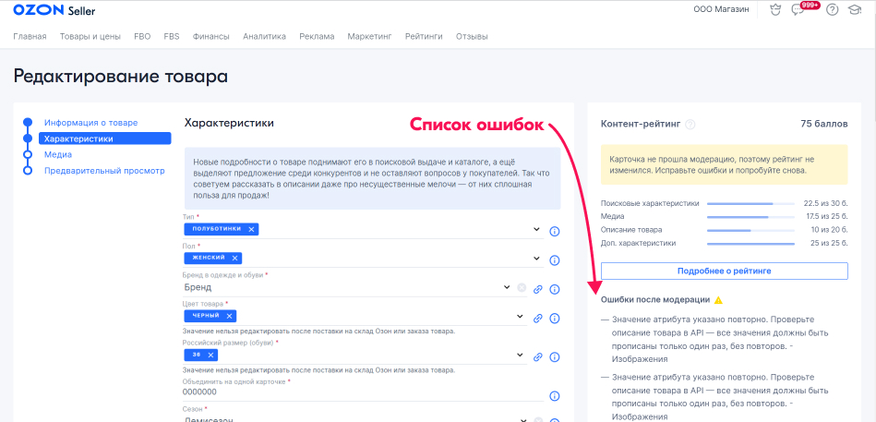876x422 pixels.
Task: Expand the Бренд dropdown arrow
Action: 507,287
